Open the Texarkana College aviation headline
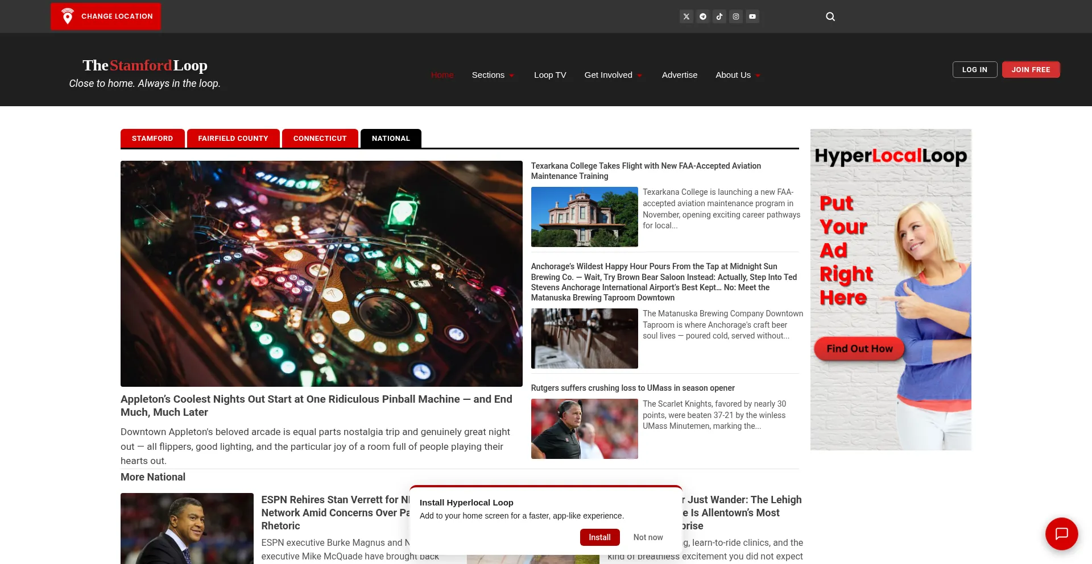Screen dimensions: 1092x564 click(646, 171)
